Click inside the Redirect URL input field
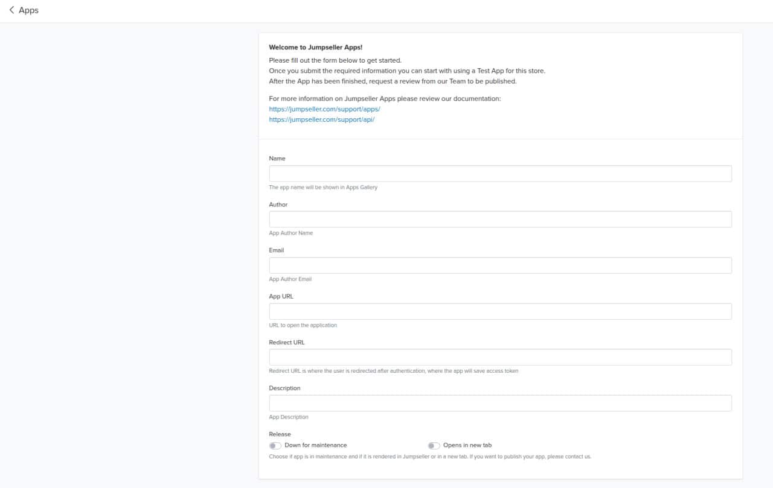 point(500,356)
